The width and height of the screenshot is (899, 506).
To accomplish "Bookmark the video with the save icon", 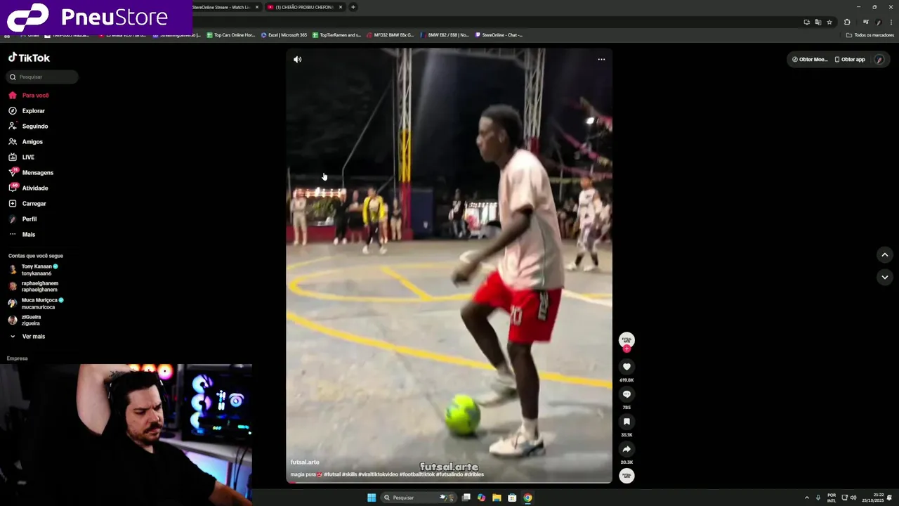I will (626, 421).
